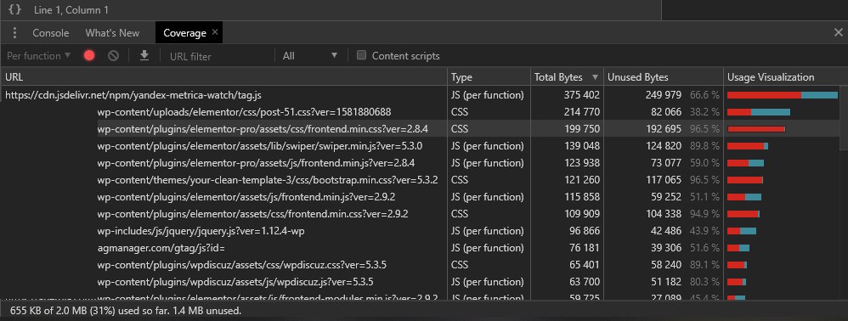The height and width of the screenshot is (321, 848).
Task: Switch to the What's New tab
Action: pos(112,33)
